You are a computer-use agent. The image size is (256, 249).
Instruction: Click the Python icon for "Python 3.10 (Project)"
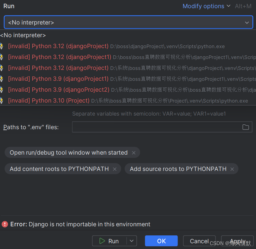(x=2, y=101)
